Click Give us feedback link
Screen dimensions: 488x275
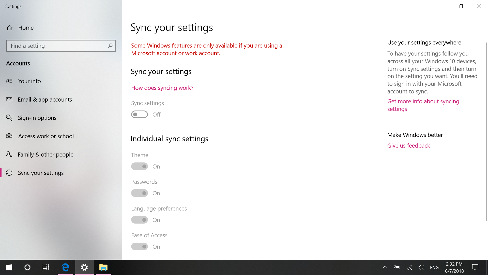tap(408, 146)
